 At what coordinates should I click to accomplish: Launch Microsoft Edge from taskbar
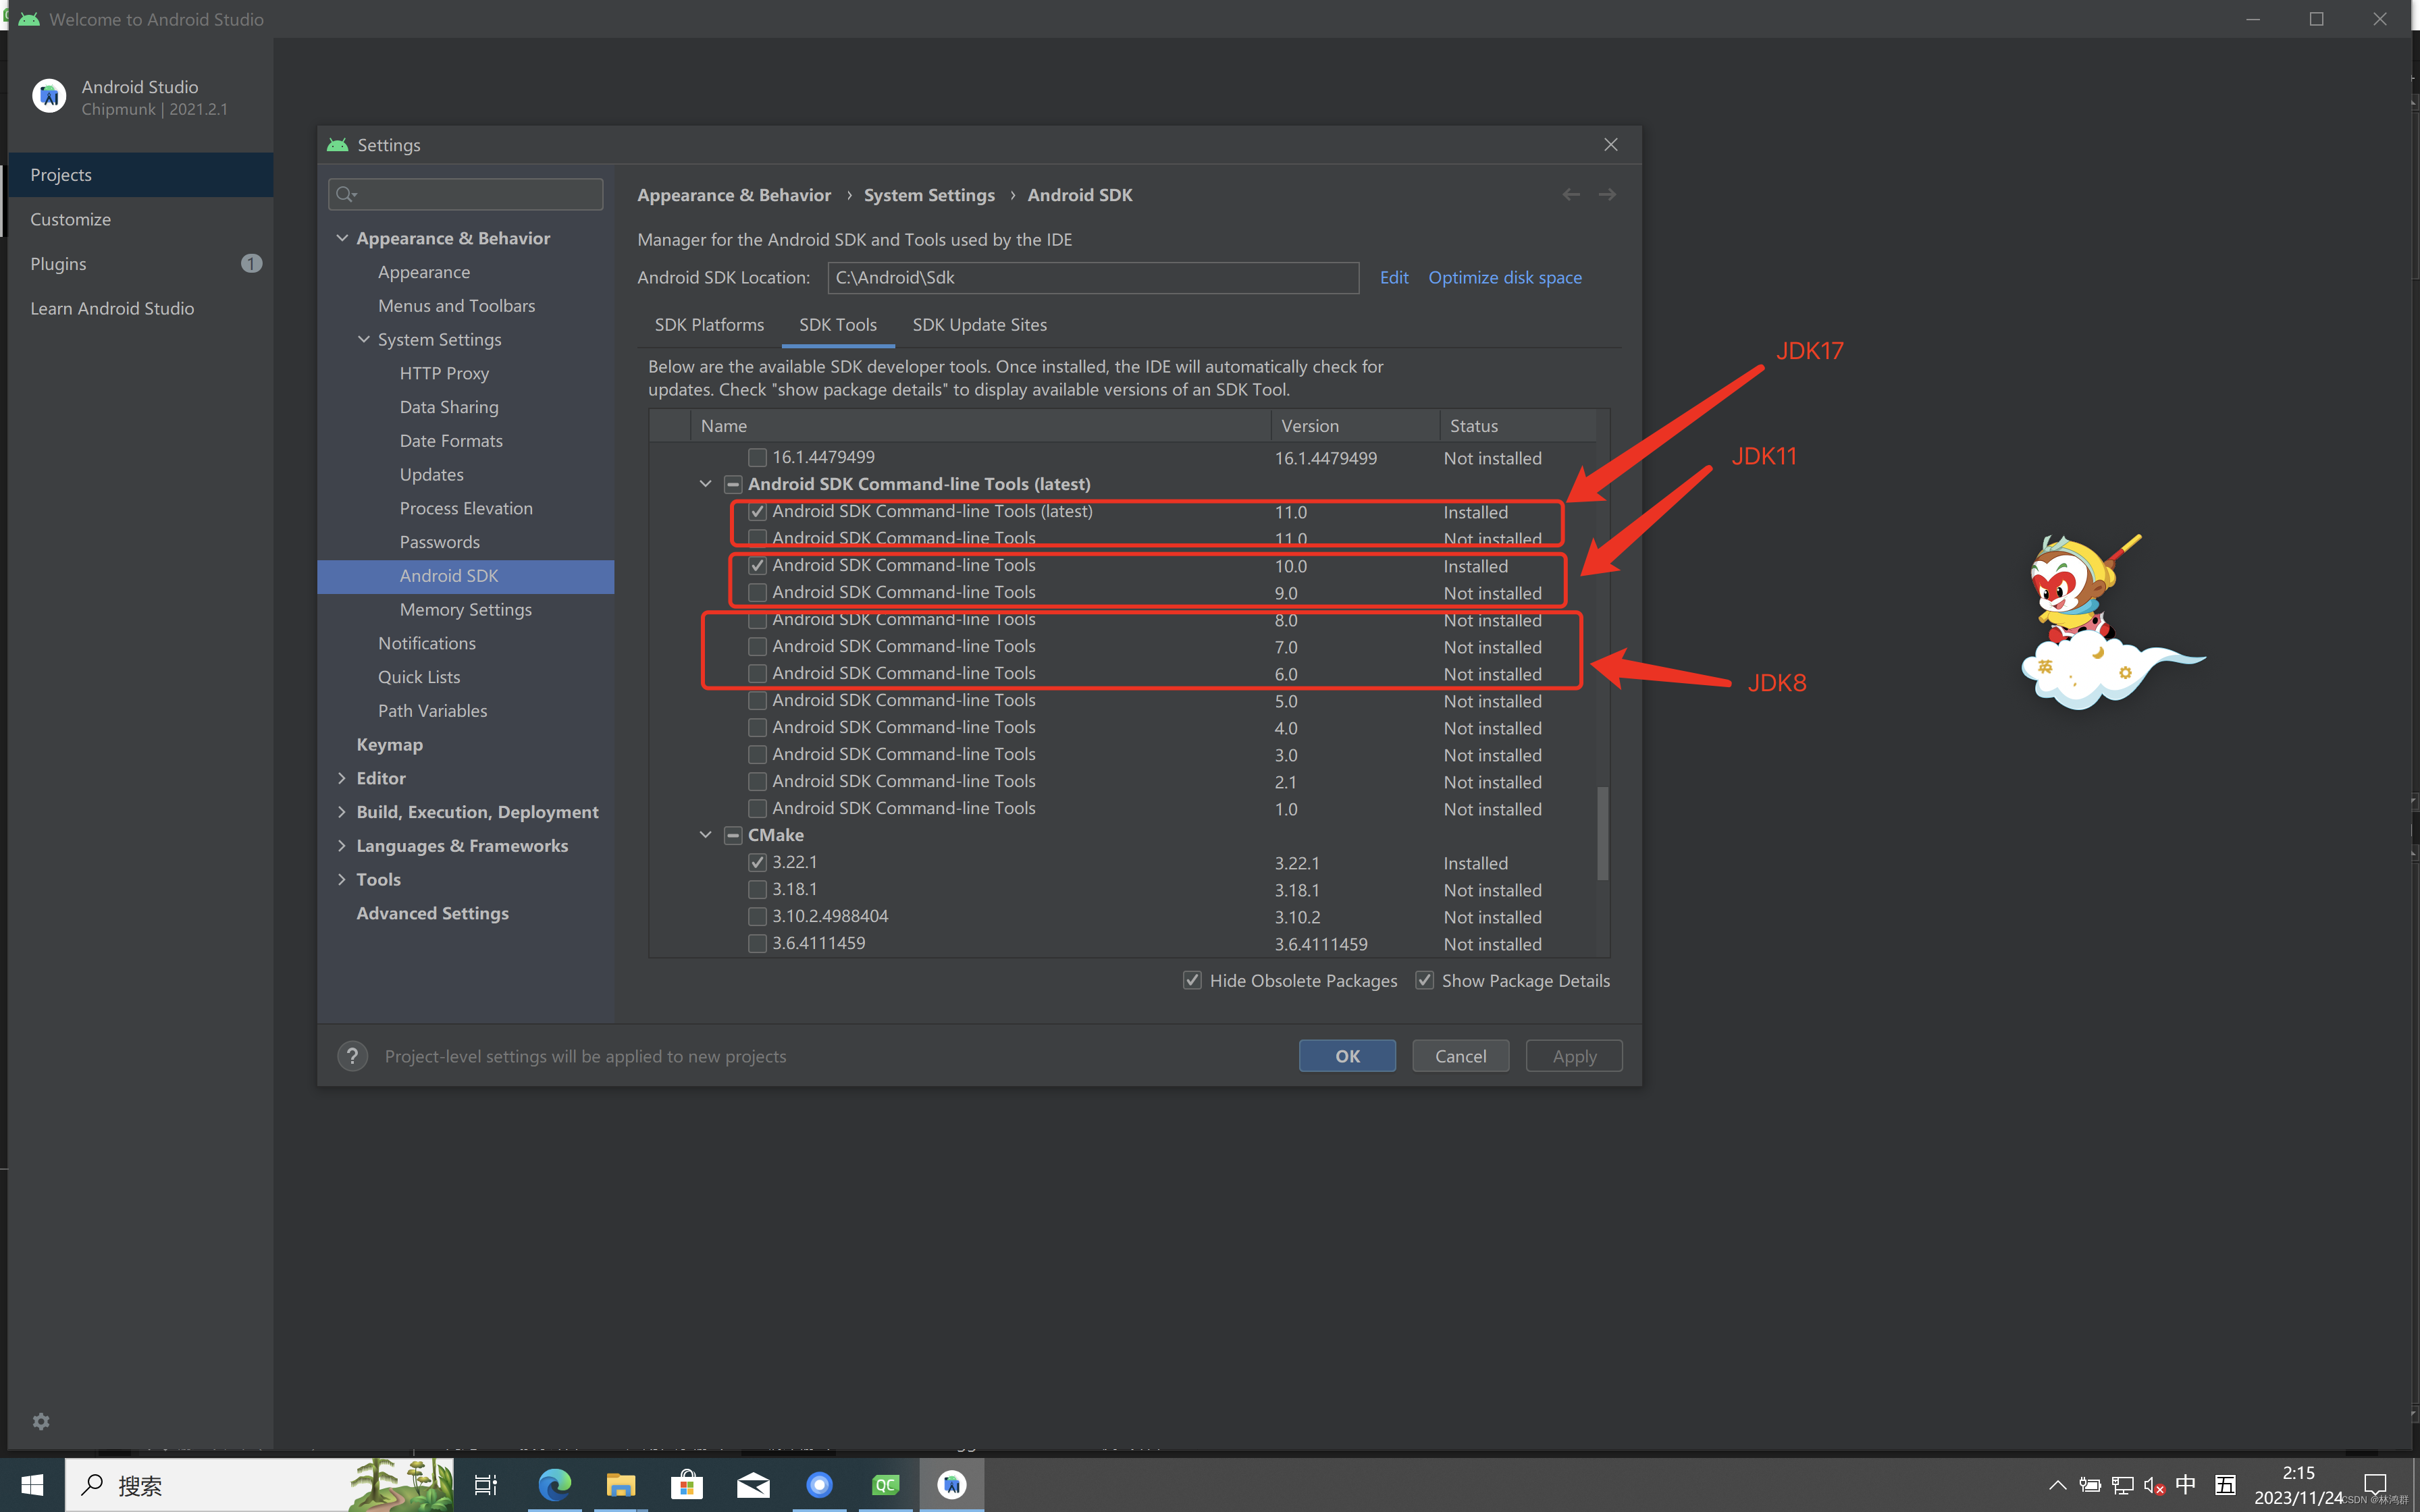(x=554, y=1485)
